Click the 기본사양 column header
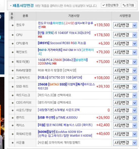 coord(74,16)
